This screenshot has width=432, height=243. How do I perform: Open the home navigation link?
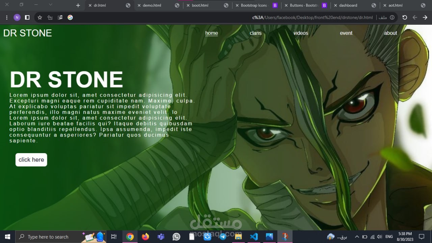click(212, 33)
